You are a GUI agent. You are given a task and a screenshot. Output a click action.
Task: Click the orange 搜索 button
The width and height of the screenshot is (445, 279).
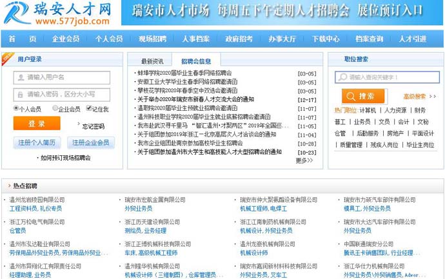click(363, 96)
